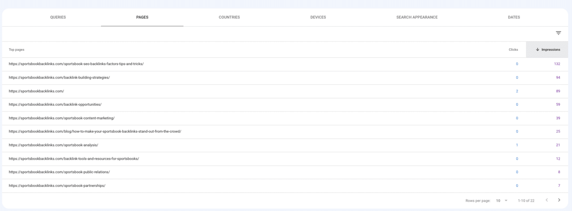Select the sportsbook-analysis page row
Viewport: 572px width, 211px height.
(285, 145)
